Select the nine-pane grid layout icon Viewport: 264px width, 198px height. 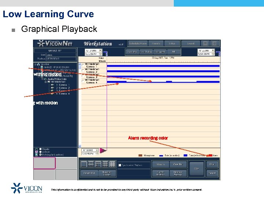[x=105, y=164]
